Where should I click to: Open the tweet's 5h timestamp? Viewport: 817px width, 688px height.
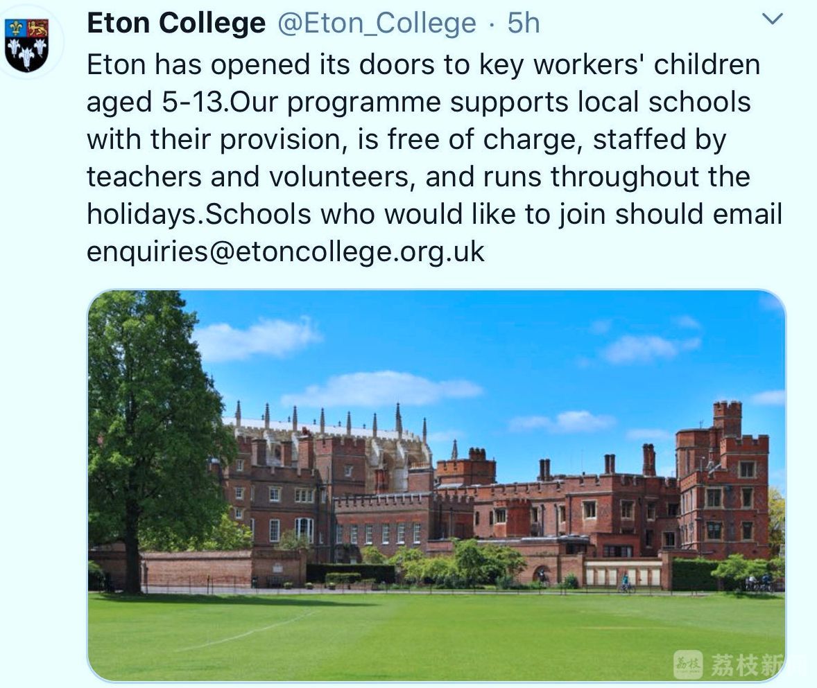524,24
